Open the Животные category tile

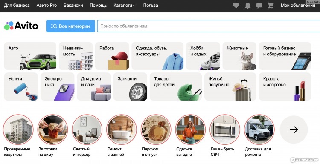(239, 56)
